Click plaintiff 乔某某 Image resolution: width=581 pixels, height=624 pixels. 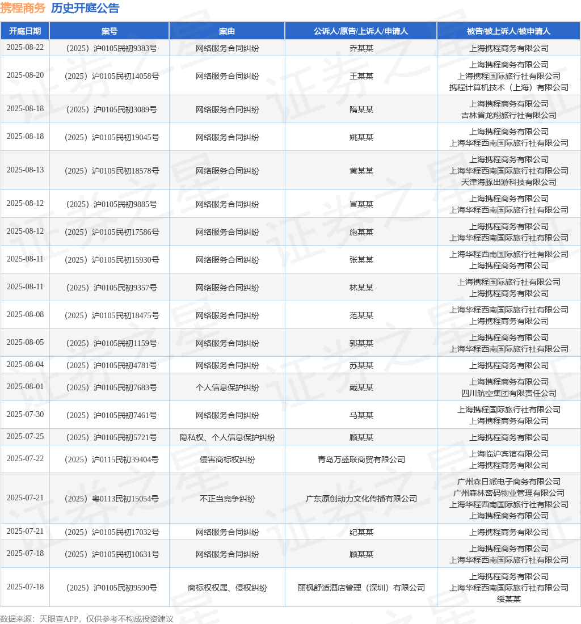[361, 48]
